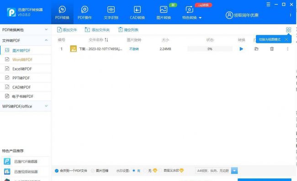Collapse the 文件转PDF section

coord(26,40)
